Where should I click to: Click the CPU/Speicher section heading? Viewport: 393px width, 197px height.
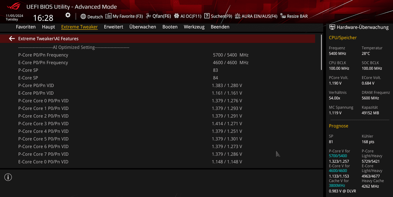[343, 38]
